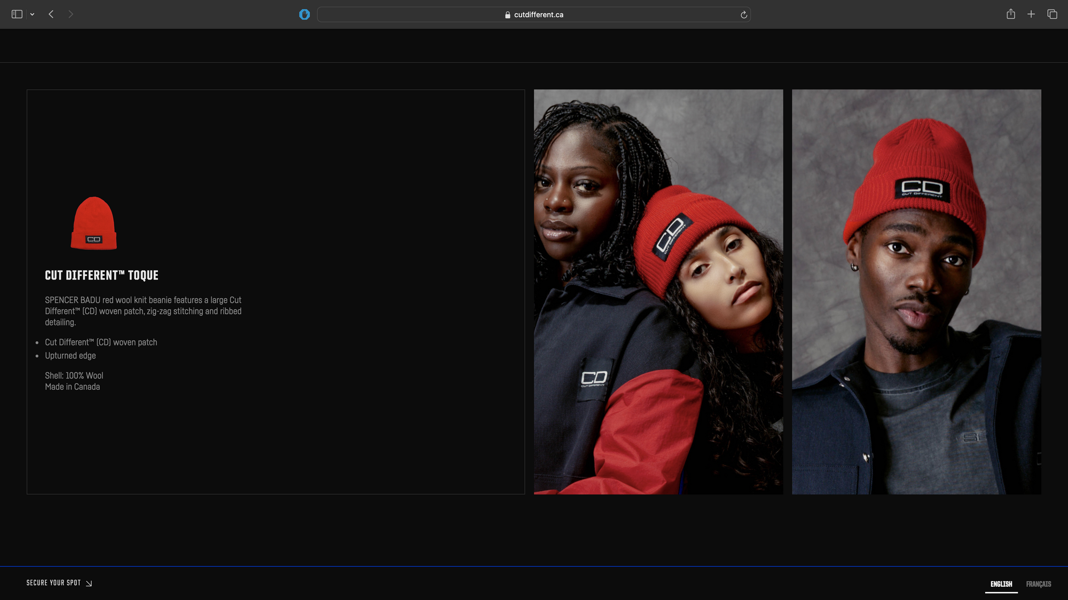The width and height of the screenshot is (1068, 600).
Task: Click the blue privacy shield extension icon
Action: 304,14
